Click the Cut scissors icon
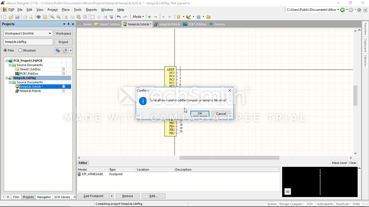Screen dimensions: 369x207 (x=66, y=17)
